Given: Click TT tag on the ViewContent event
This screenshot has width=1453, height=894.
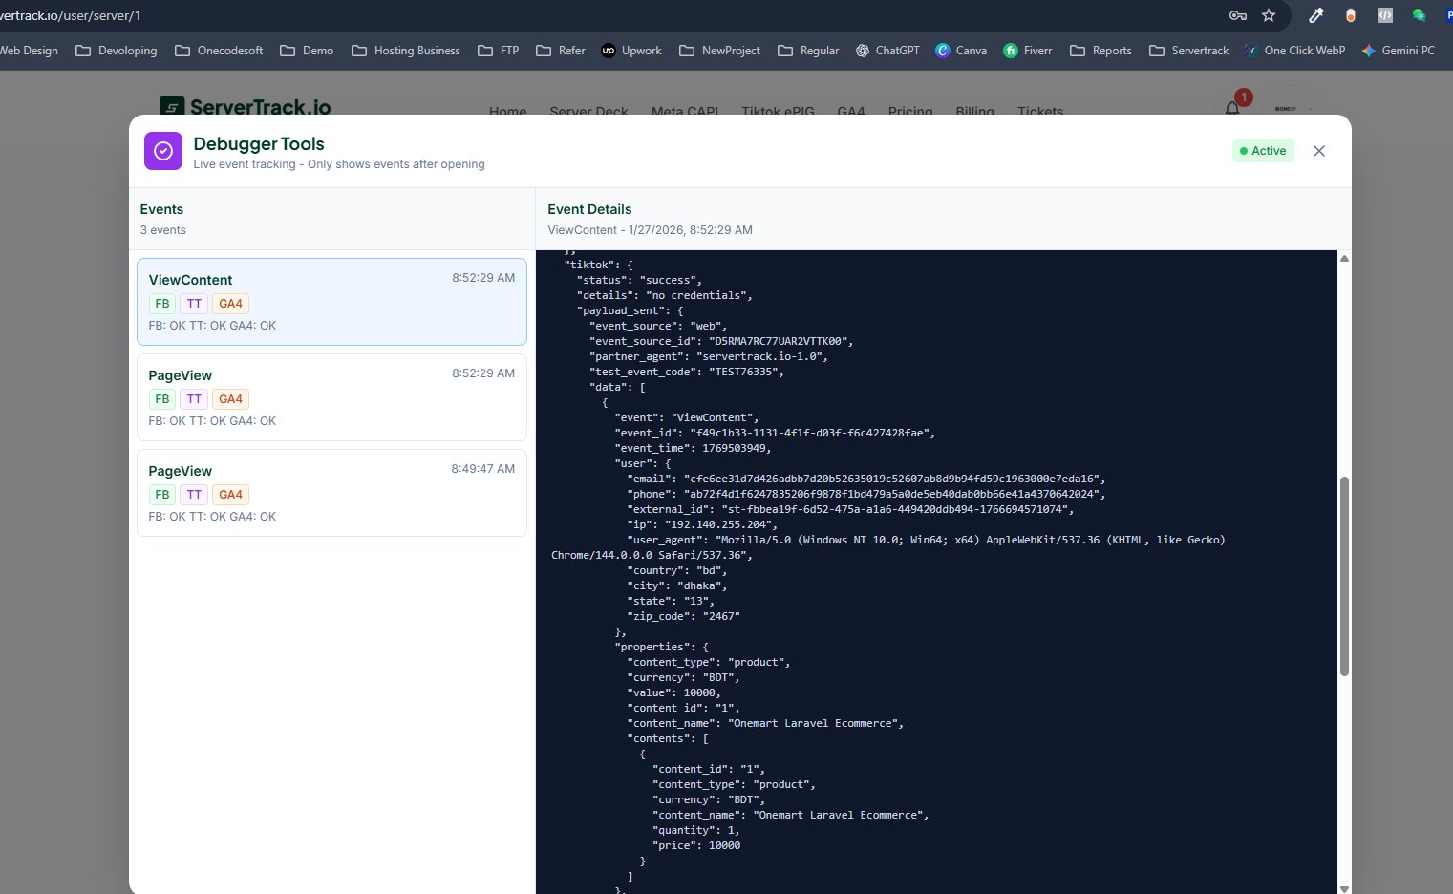Looking at the screenshot, I should tap(194, 304).
